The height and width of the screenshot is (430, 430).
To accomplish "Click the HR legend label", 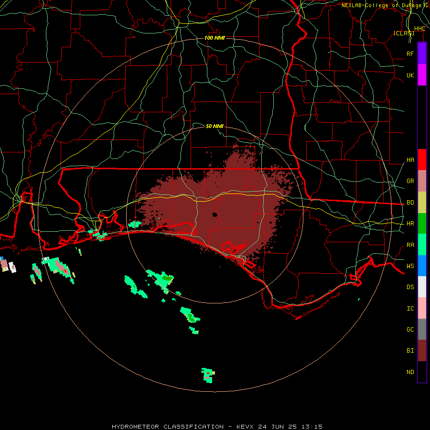I will (410, 224).
